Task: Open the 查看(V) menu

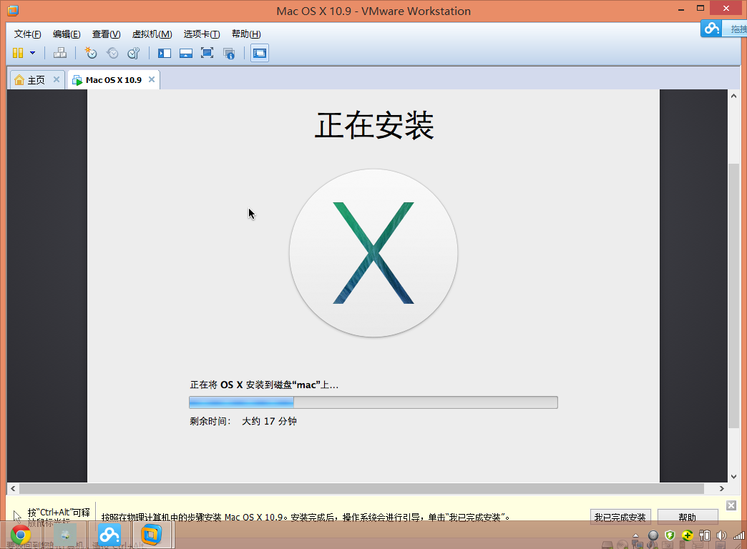Action: pyautogui.click(x=106, y=34)
